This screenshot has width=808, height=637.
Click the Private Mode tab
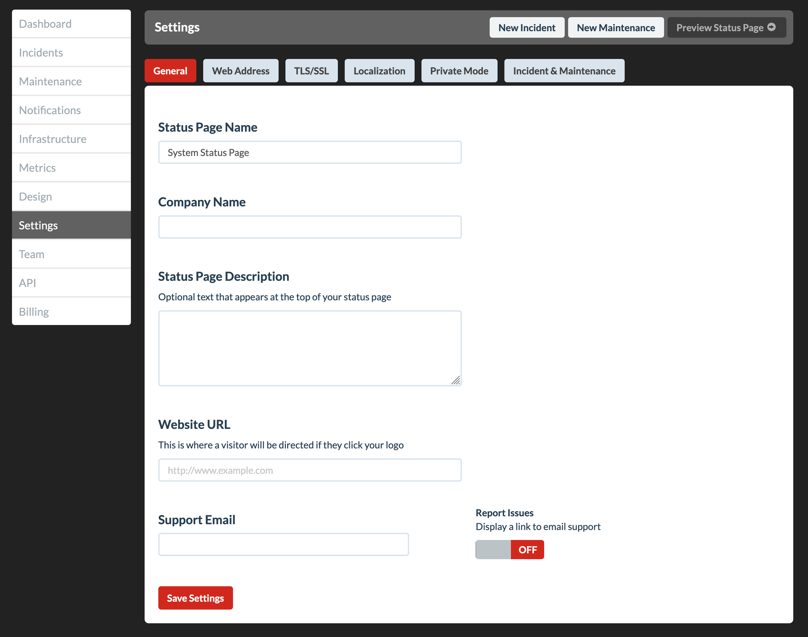(x=459, y=70)
